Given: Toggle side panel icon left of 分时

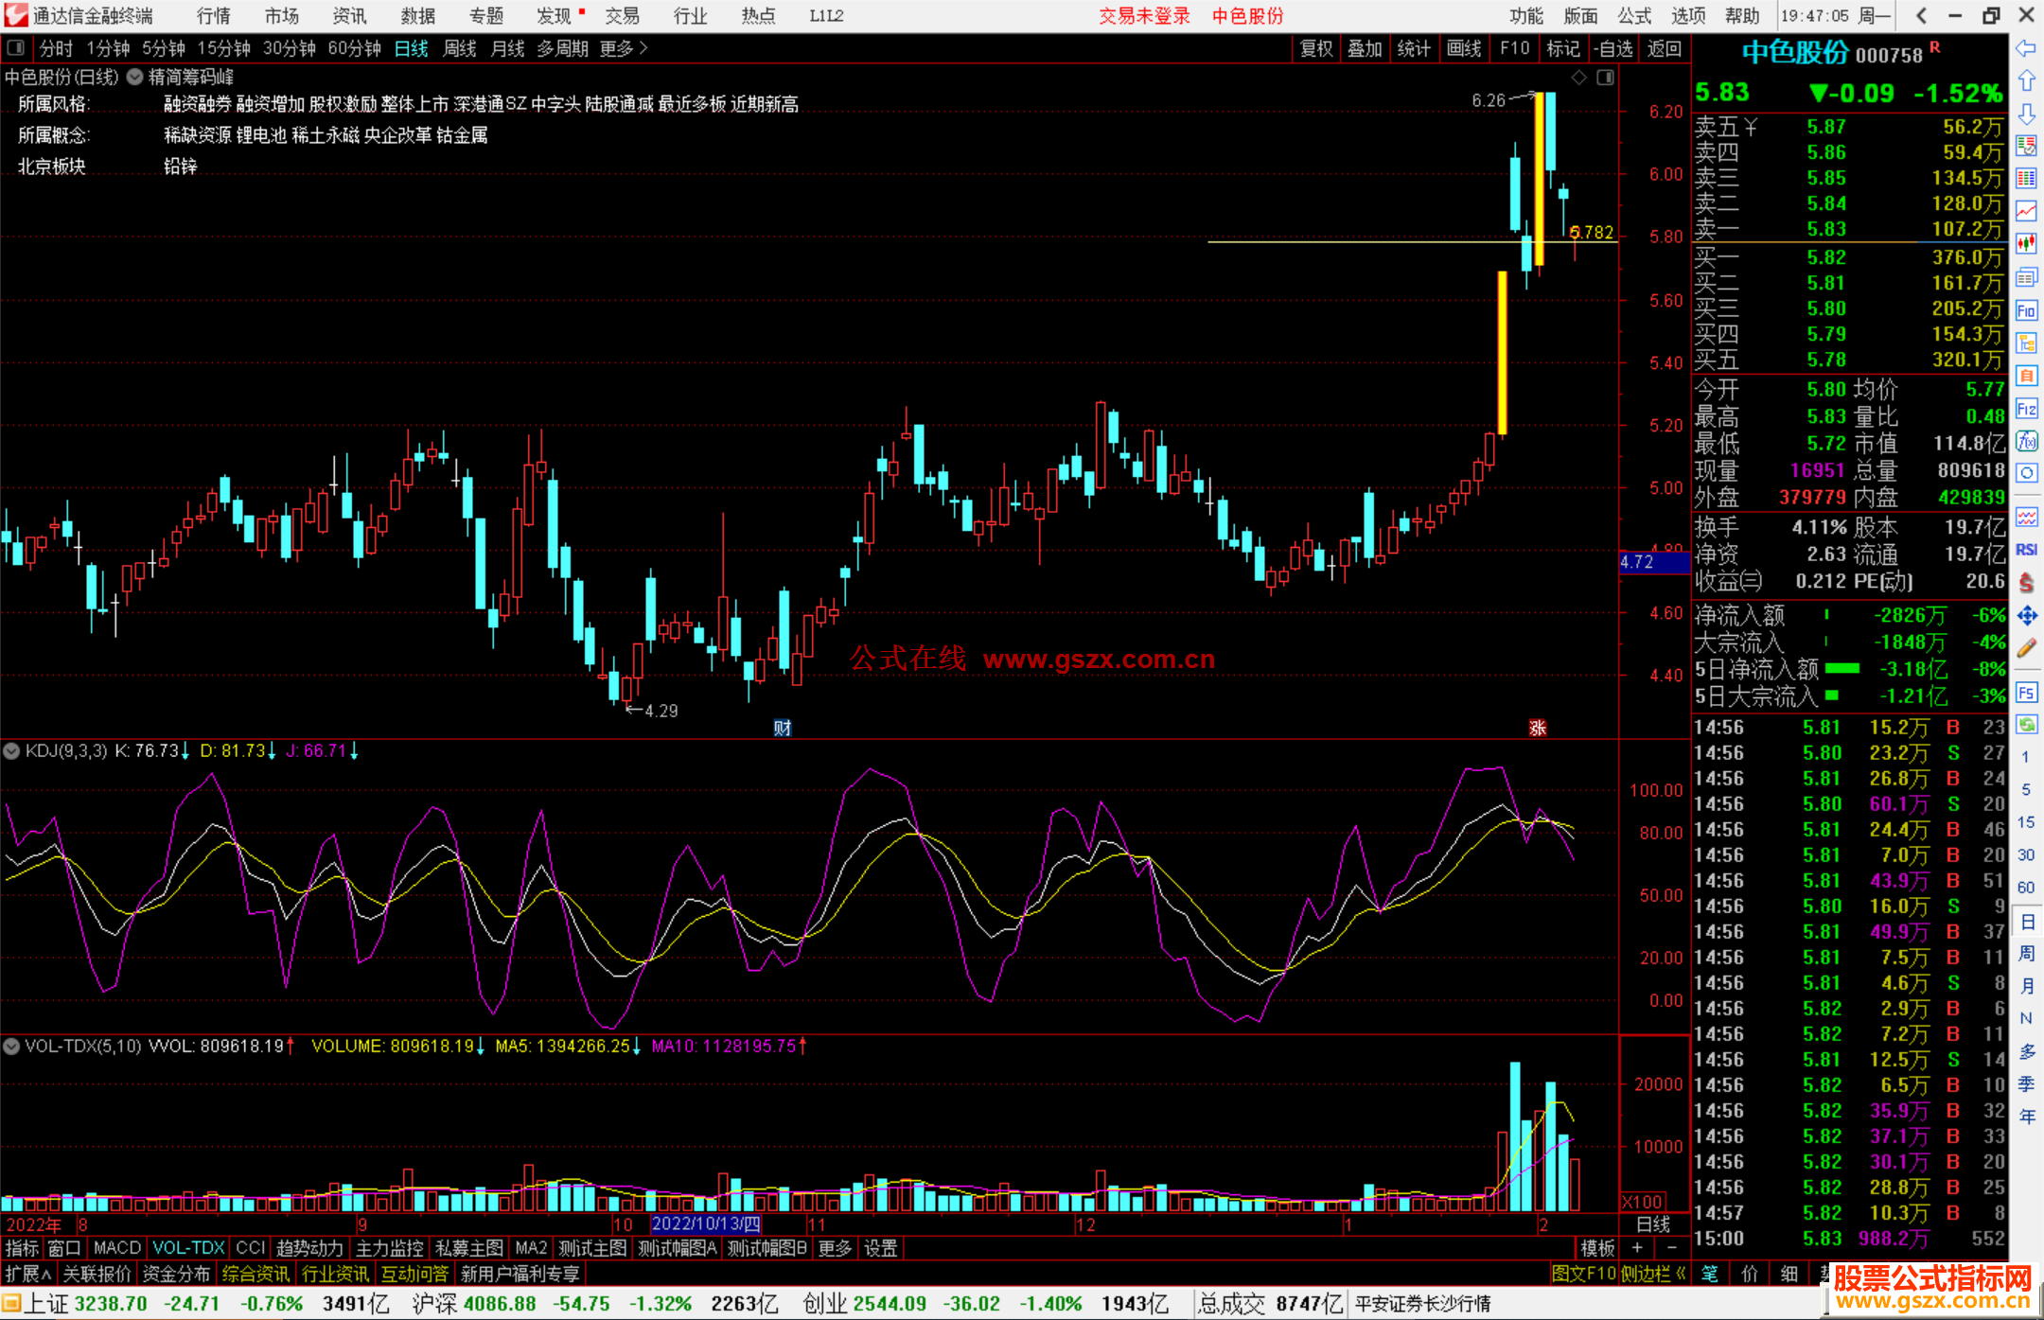Looking at the screenshot, I should tap(16, 47).
